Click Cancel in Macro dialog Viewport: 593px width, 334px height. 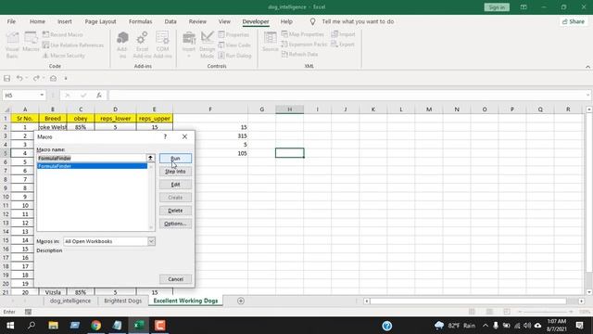(x=175, y=279)
